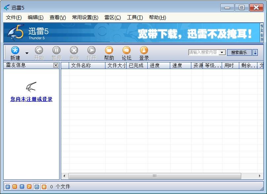Click the 新建 (New) blue star icon

click(15, 50)
